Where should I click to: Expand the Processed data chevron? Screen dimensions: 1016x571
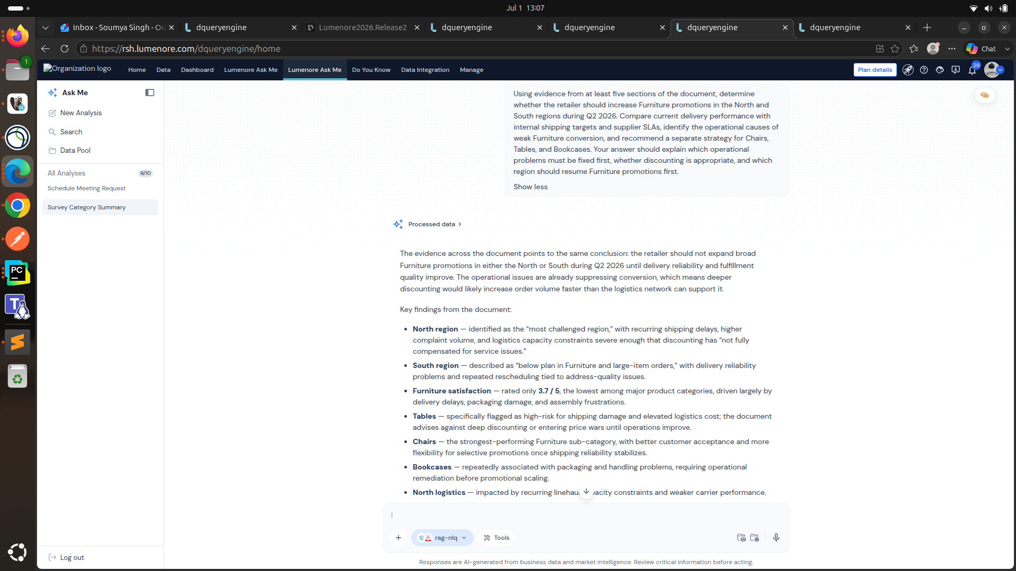(x=460, y=224)
